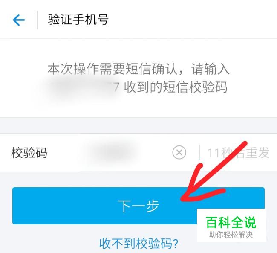Clear the code with the circled X icon

pyautogui.click(x=179, y=152)
